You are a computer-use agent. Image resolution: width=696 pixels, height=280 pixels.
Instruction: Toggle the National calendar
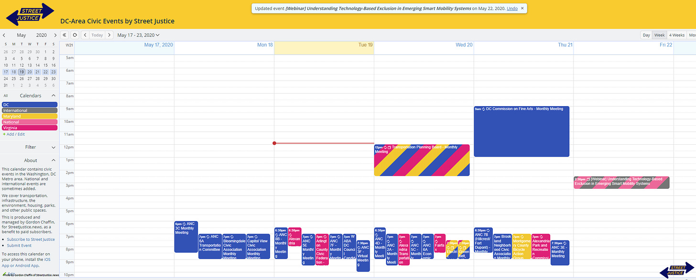[30, 122]
